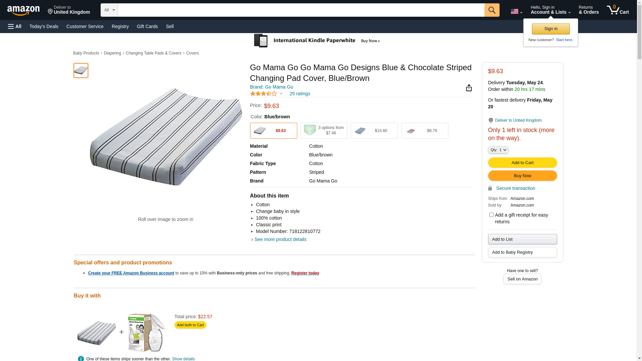The height and width of the screenshot is (361, 642).
Task: Open the shopping cart icon
Action: [617, 10]
